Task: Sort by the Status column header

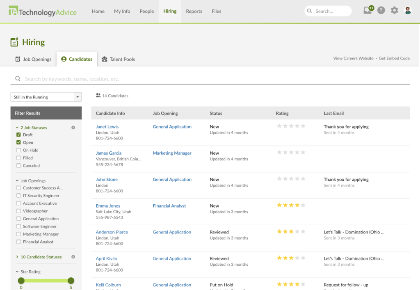Action: point(216,113)
